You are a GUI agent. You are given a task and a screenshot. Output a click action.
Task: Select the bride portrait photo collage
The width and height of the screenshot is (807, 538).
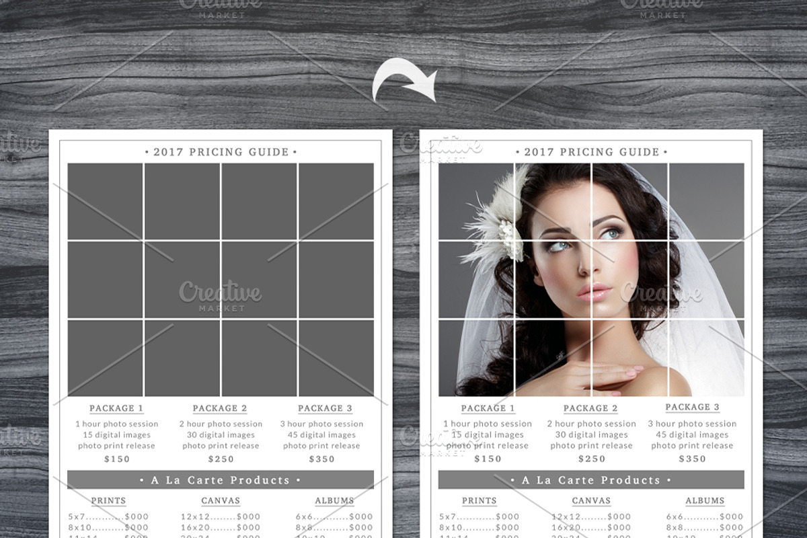coord(592,280)
